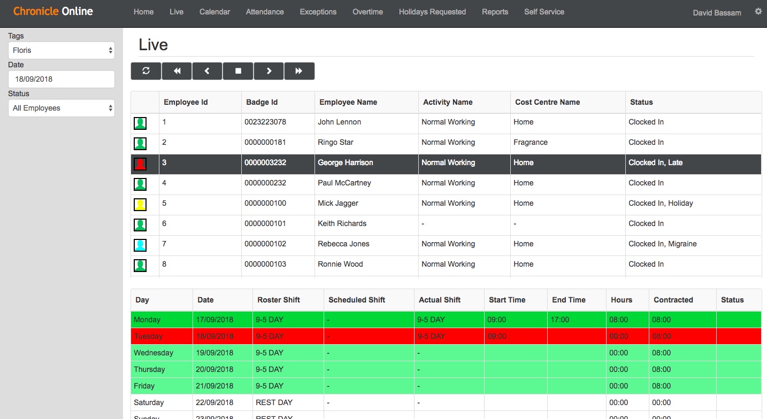767x419 pixels.
Task: Go to next day with the right arrow
Action: point(269,71)
